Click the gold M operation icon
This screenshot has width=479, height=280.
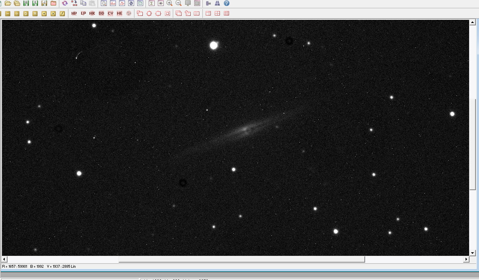[35, 13]
